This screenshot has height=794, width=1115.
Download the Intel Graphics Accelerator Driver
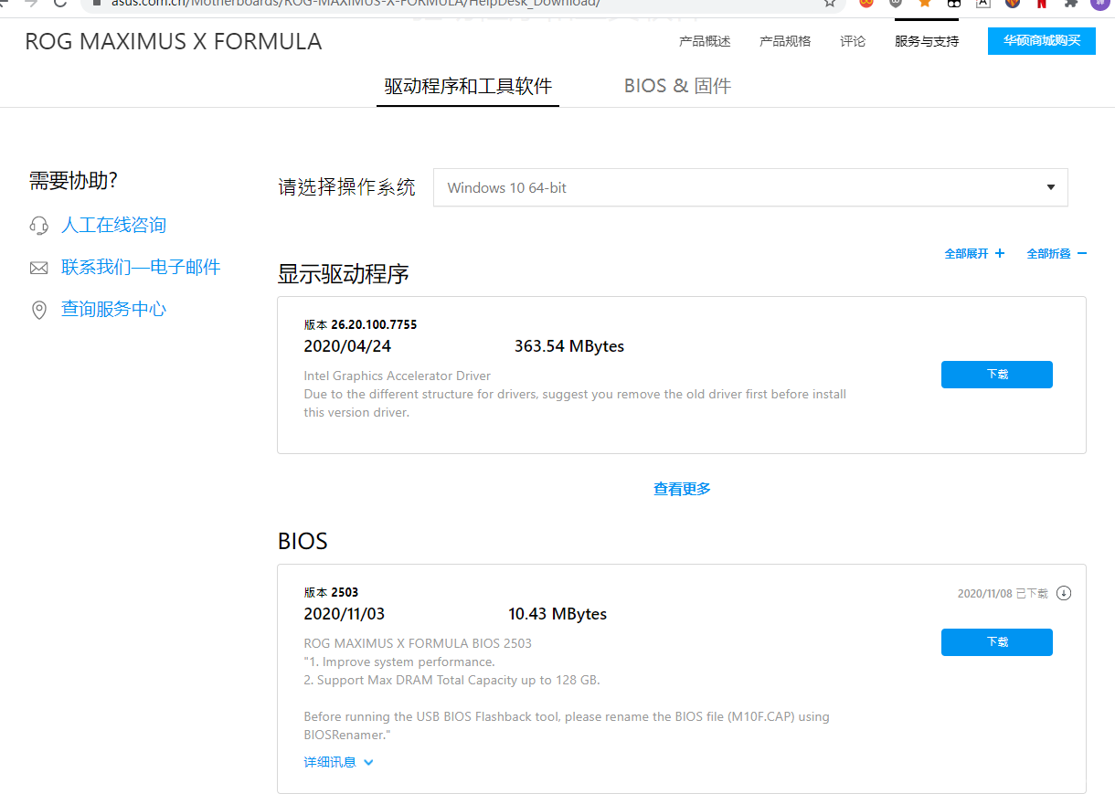pyautogui.click(x=997, y=375)
